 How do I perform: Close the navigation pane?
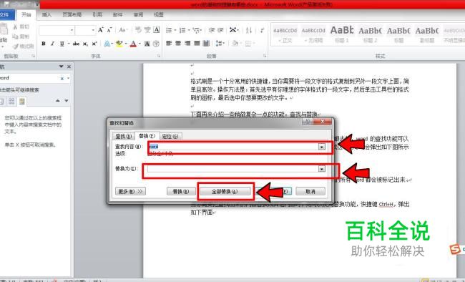coord(69,67)
